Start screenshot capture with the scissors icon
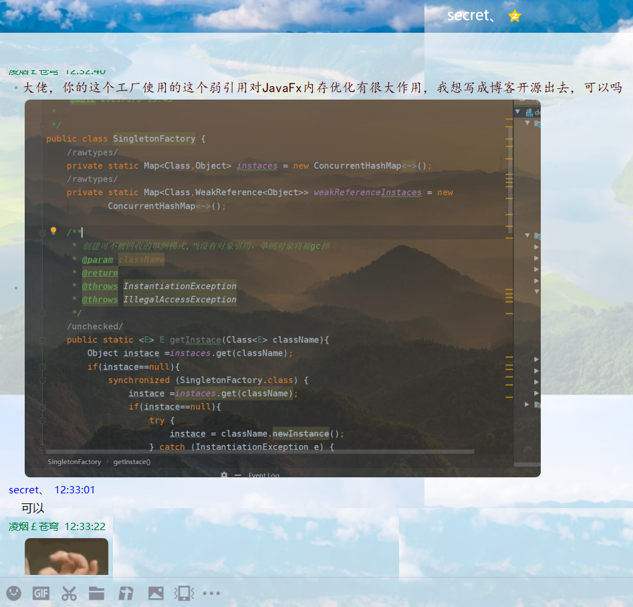This screenshot has height=607, width=633. click(x=69, y=593)
